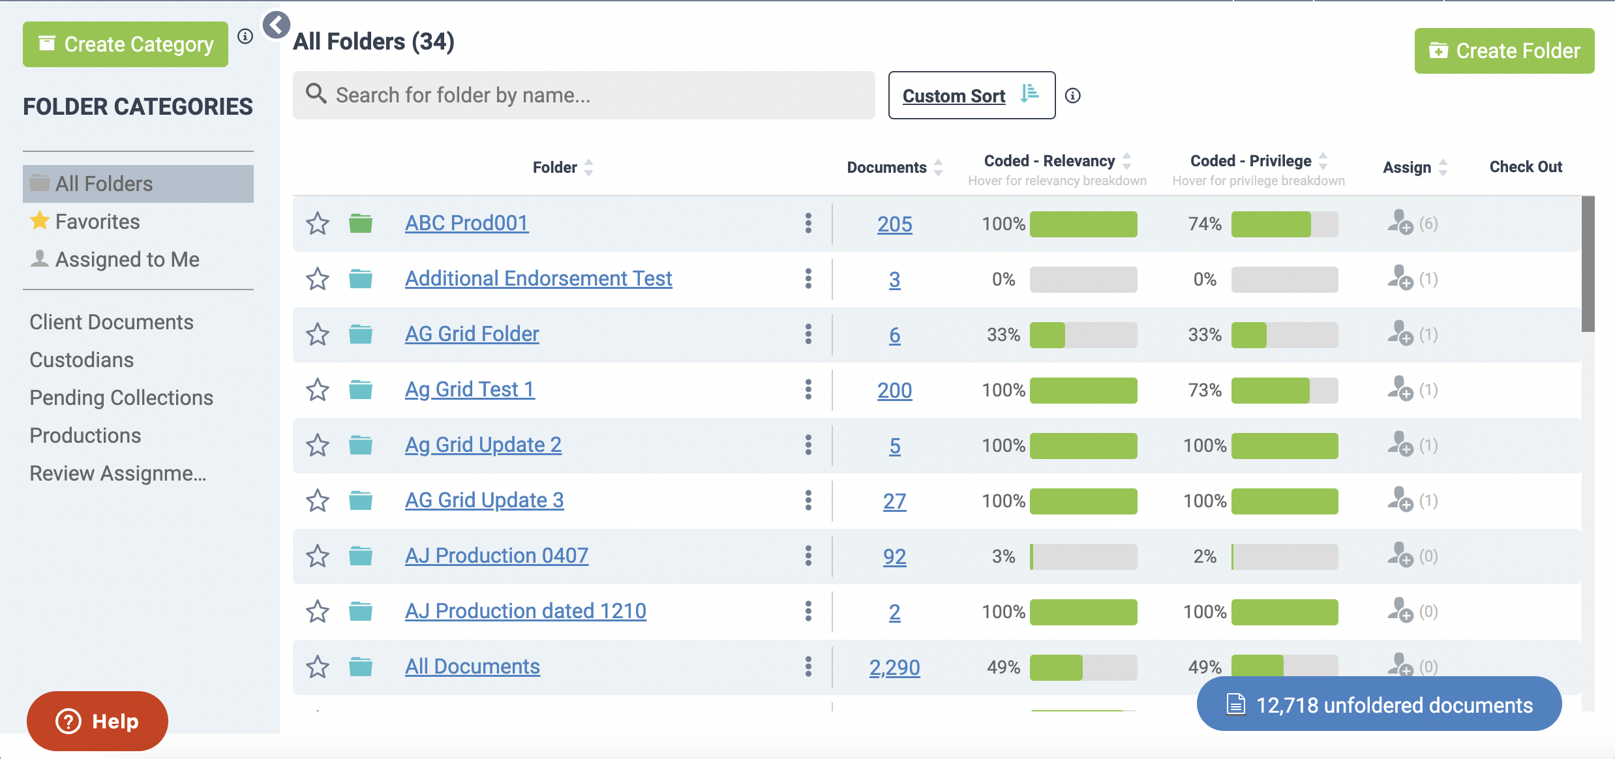Favorite the ABC Prod001 folder
Viewport: 1615px width, 759px height.
coord(318,224)
